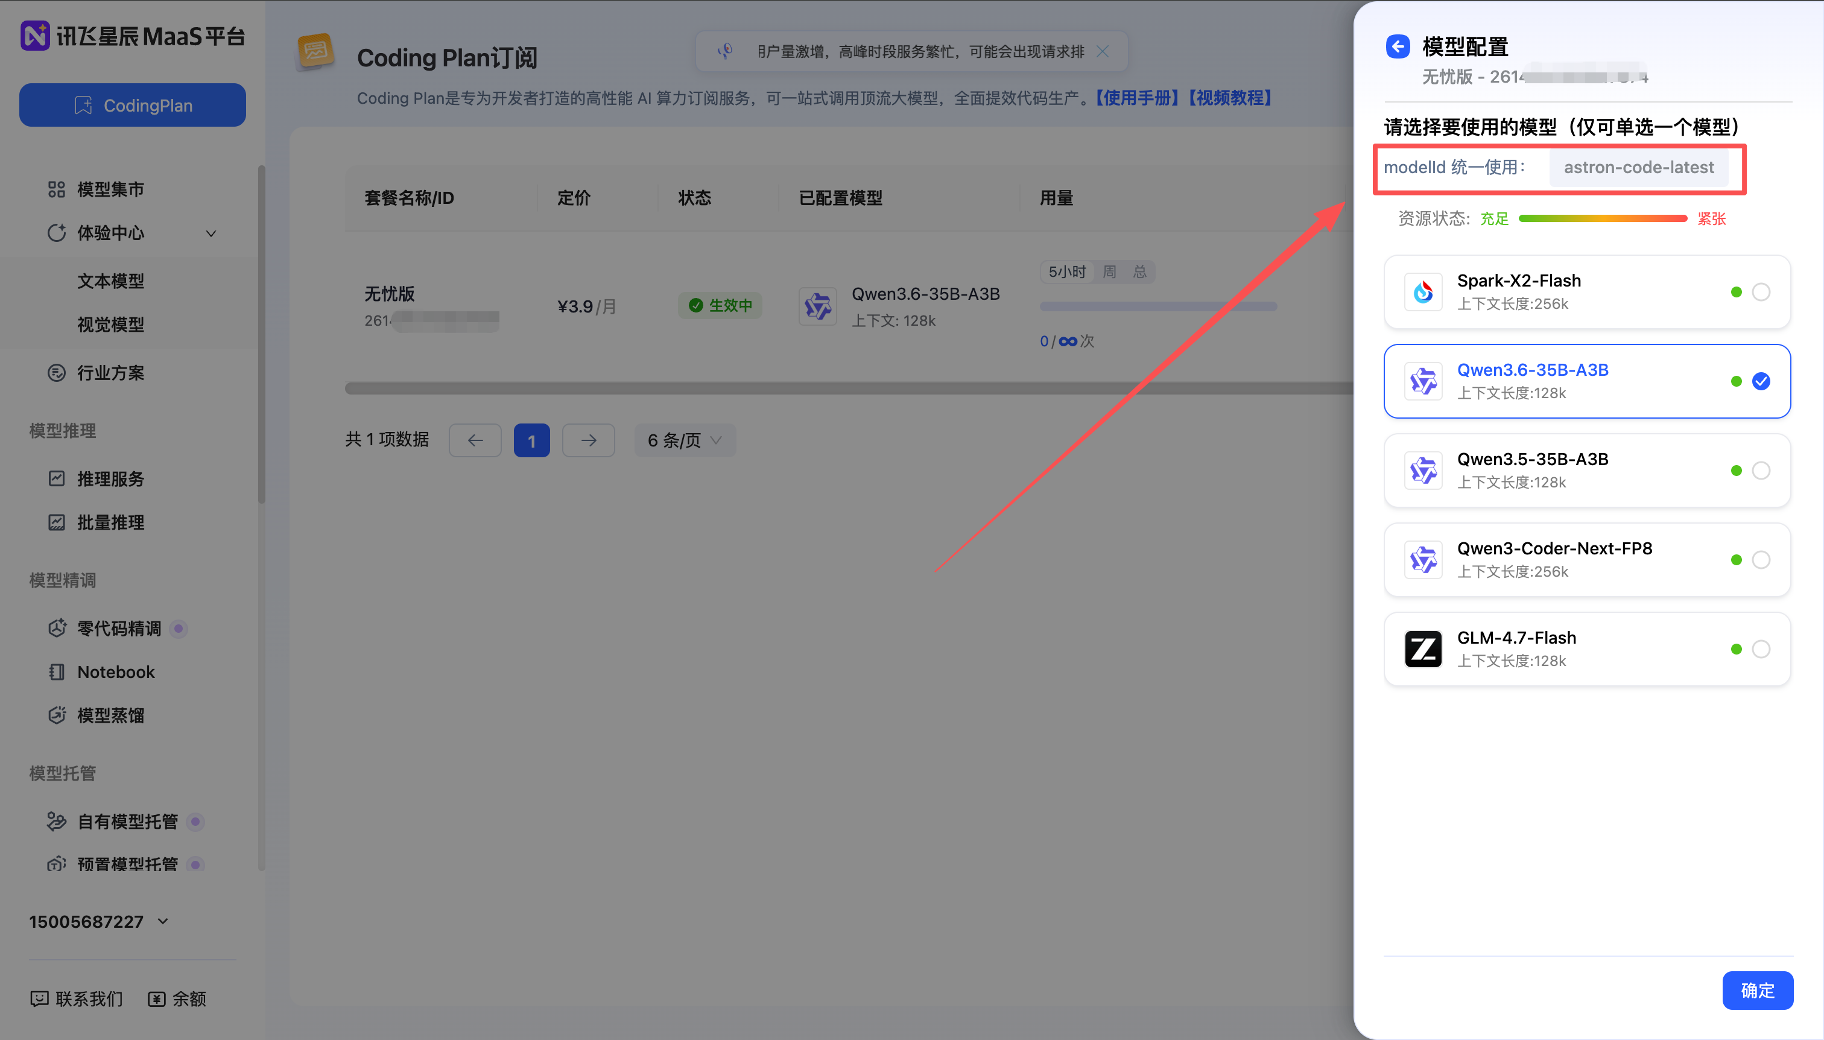Click the CodingPlan sidebar button
The image size is (1824, 1040).
pyautogui.click(x=133, y=105)
